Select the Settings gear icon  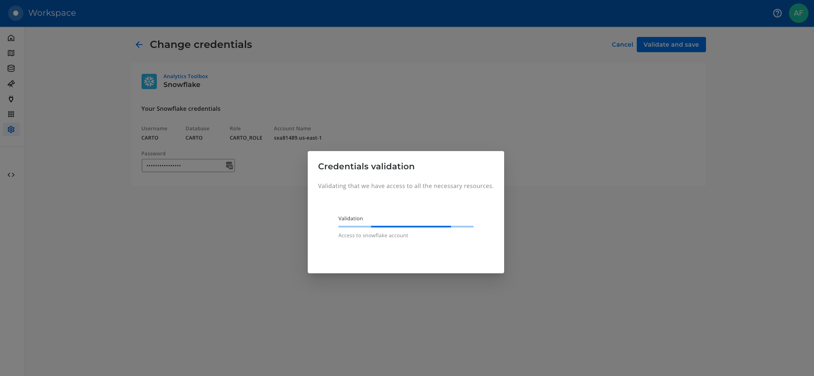point(11,129)
